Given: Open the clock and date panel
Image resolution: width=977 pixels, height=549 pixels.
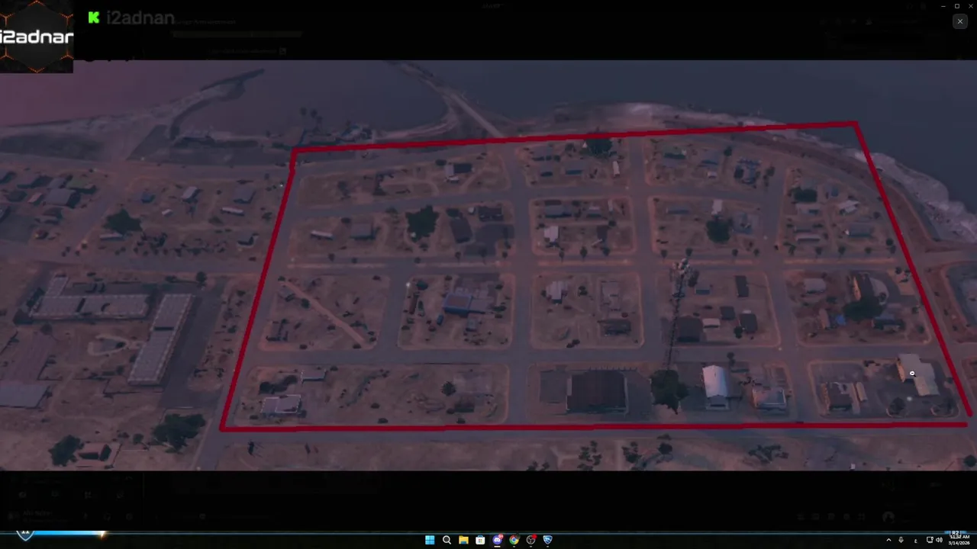Looking at the screenshot, I should click(x=958, y=540).
